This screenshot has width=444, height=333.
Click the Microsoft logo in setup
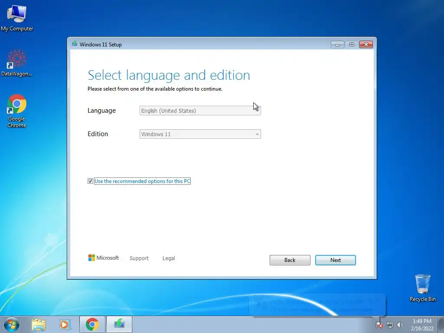[x=103, y=258]
